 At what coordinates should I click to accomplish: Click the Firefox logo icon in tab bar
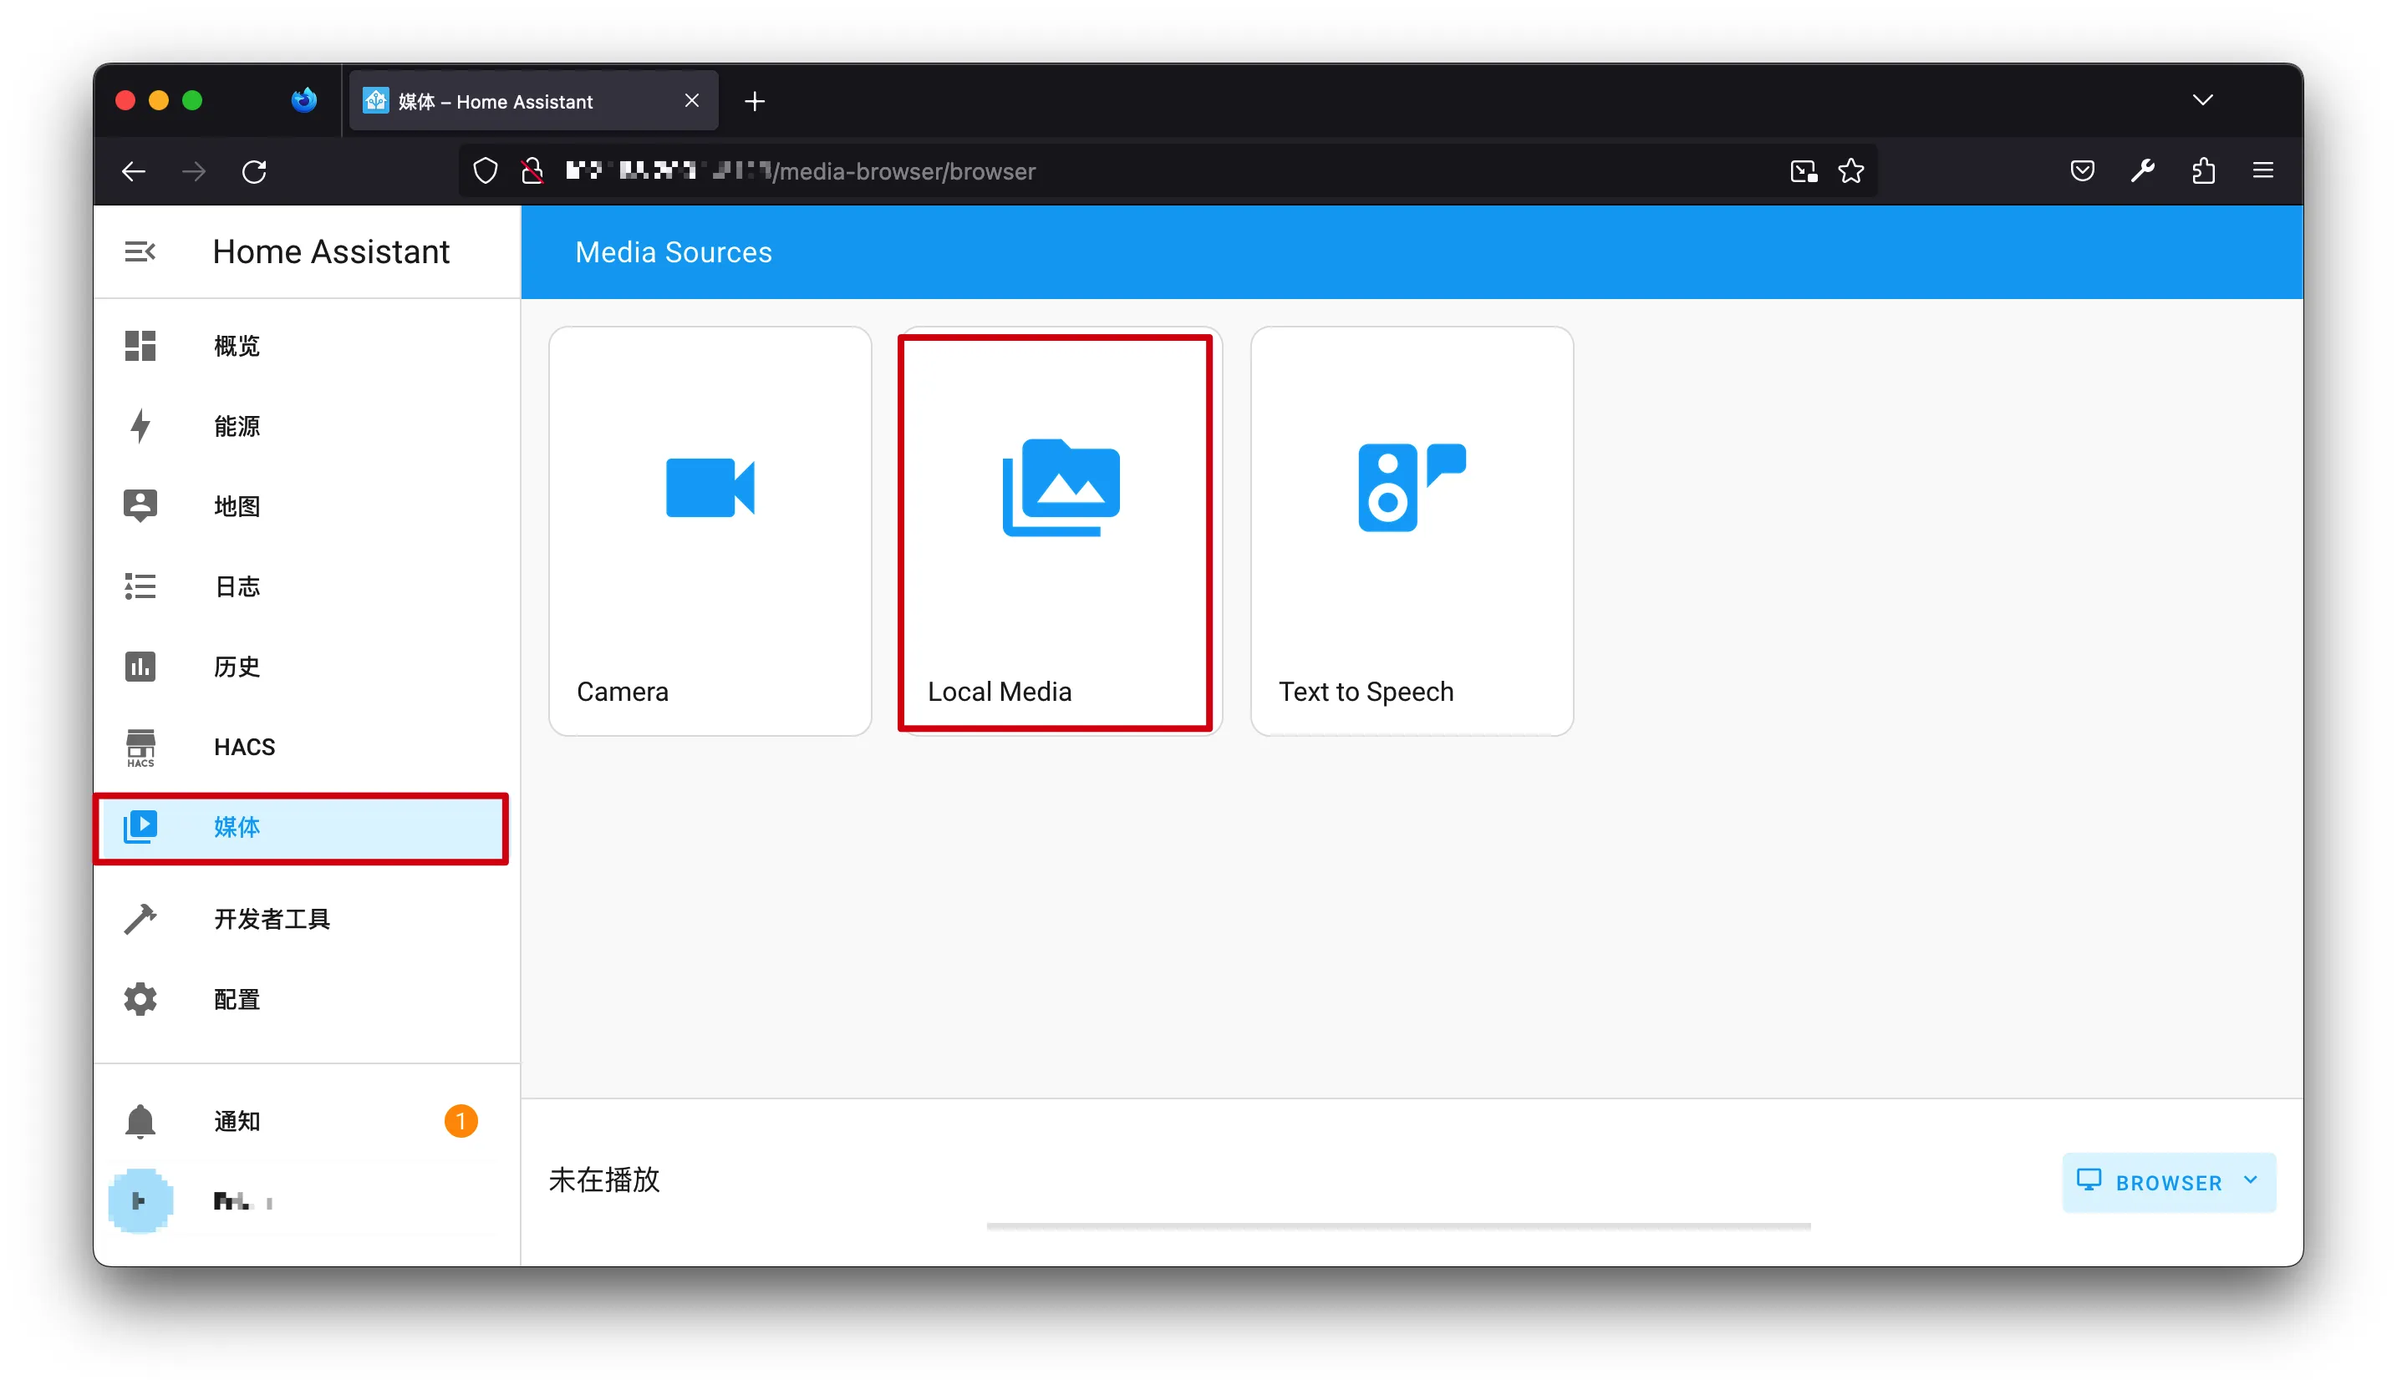click(x=303, y=100)
